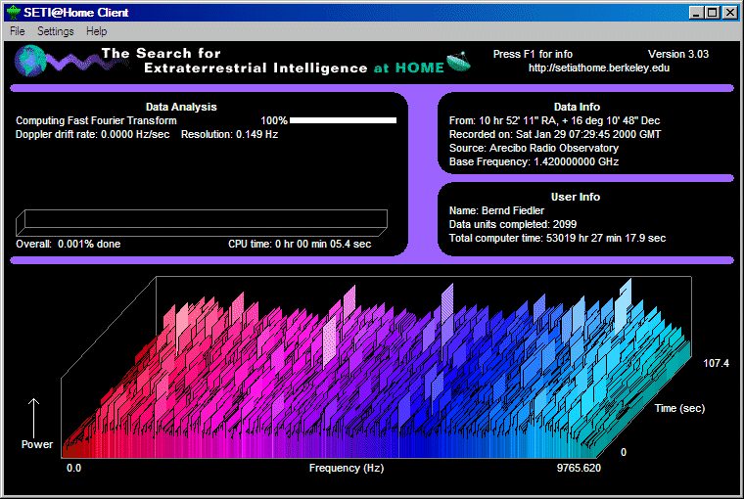744x499 pixels.
Task: Click the 'Version 3.03' text
Action: pos(678,54)
